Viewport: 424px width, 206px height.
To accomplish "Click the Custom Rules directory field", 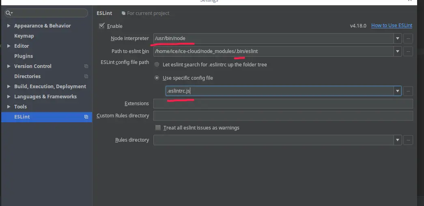I will pyautogui.click(x=283, y=116).
